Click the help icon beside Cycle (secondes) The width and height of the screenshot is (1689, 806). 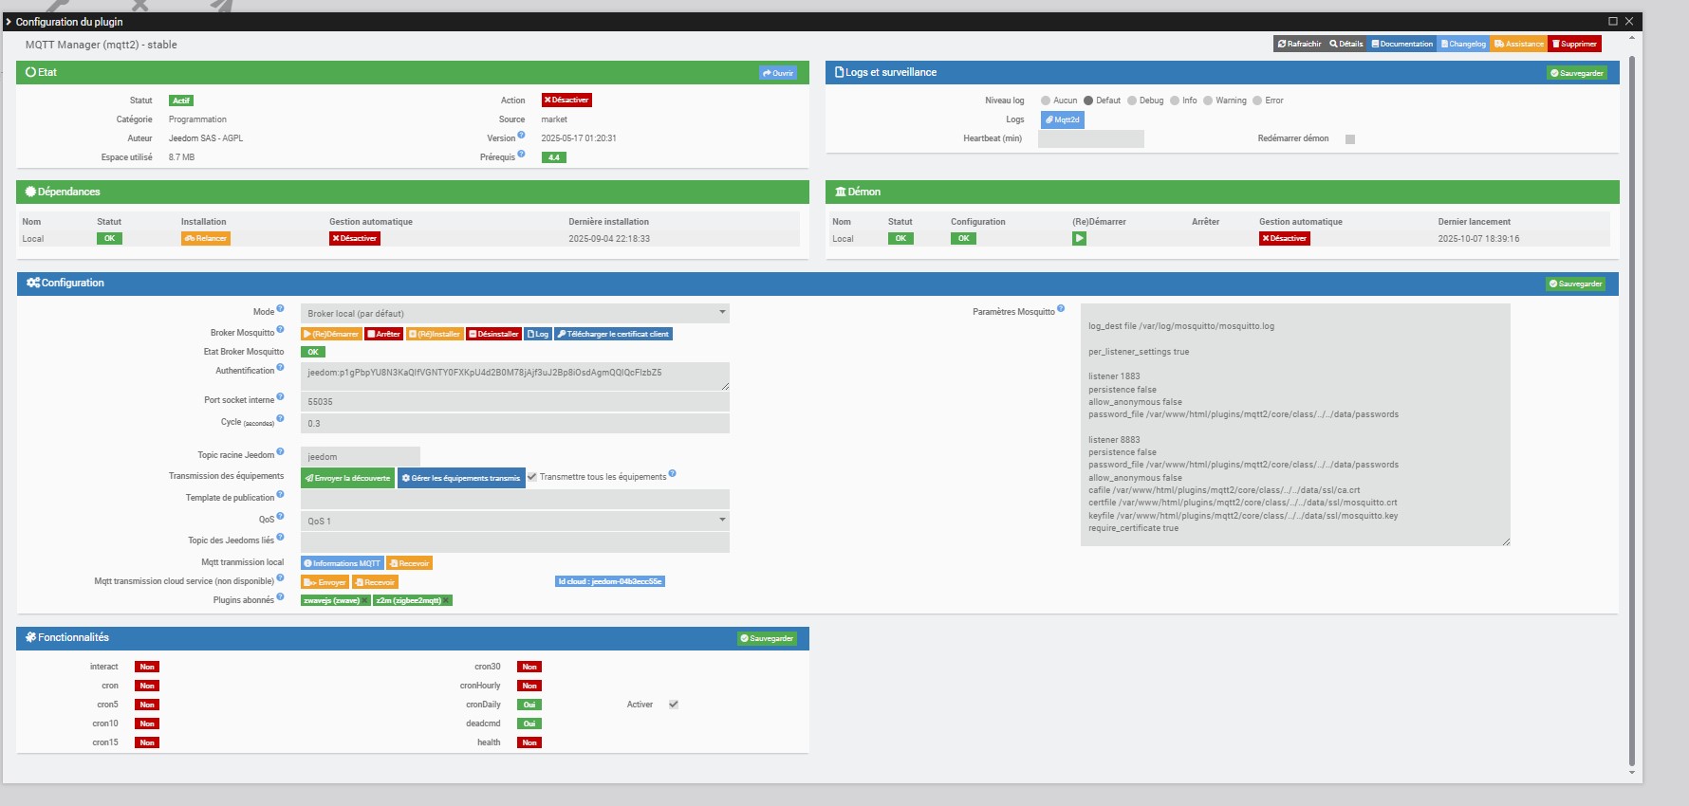(280, 419)
